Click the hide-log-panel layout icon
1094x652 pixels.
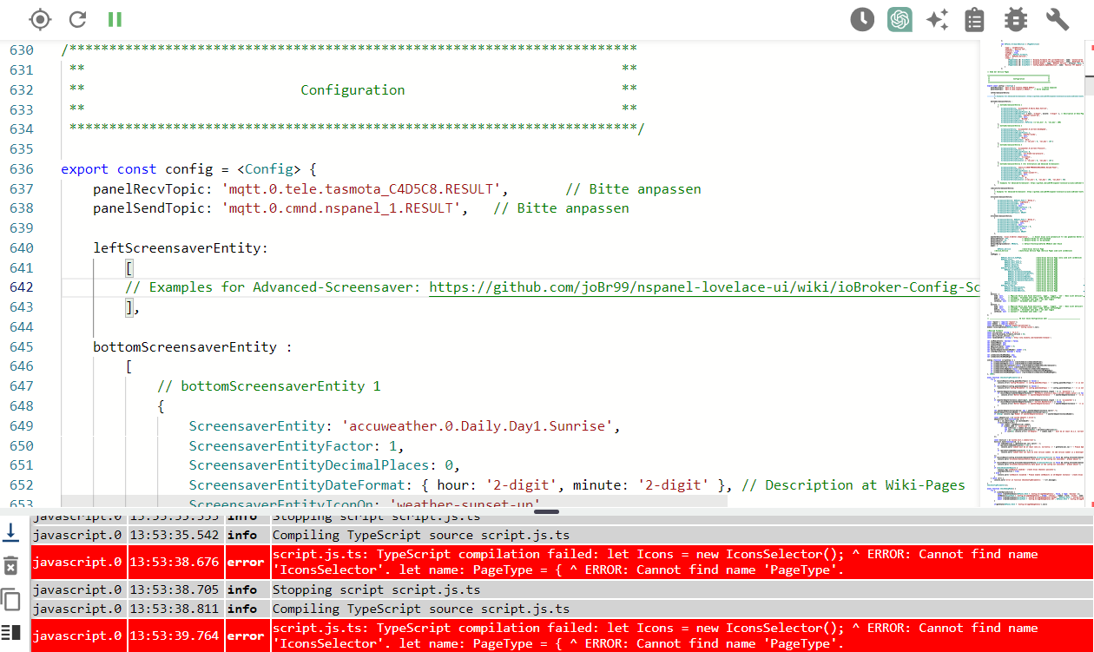click(11, 632)
